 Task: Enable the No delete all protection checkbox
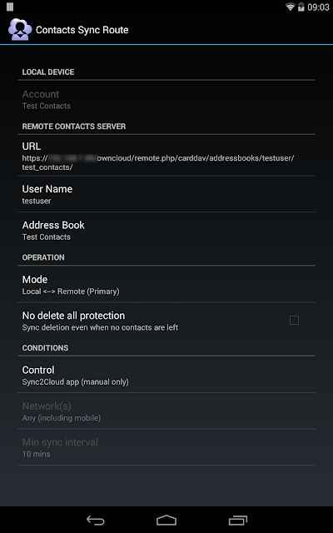[x=294, y=320]
